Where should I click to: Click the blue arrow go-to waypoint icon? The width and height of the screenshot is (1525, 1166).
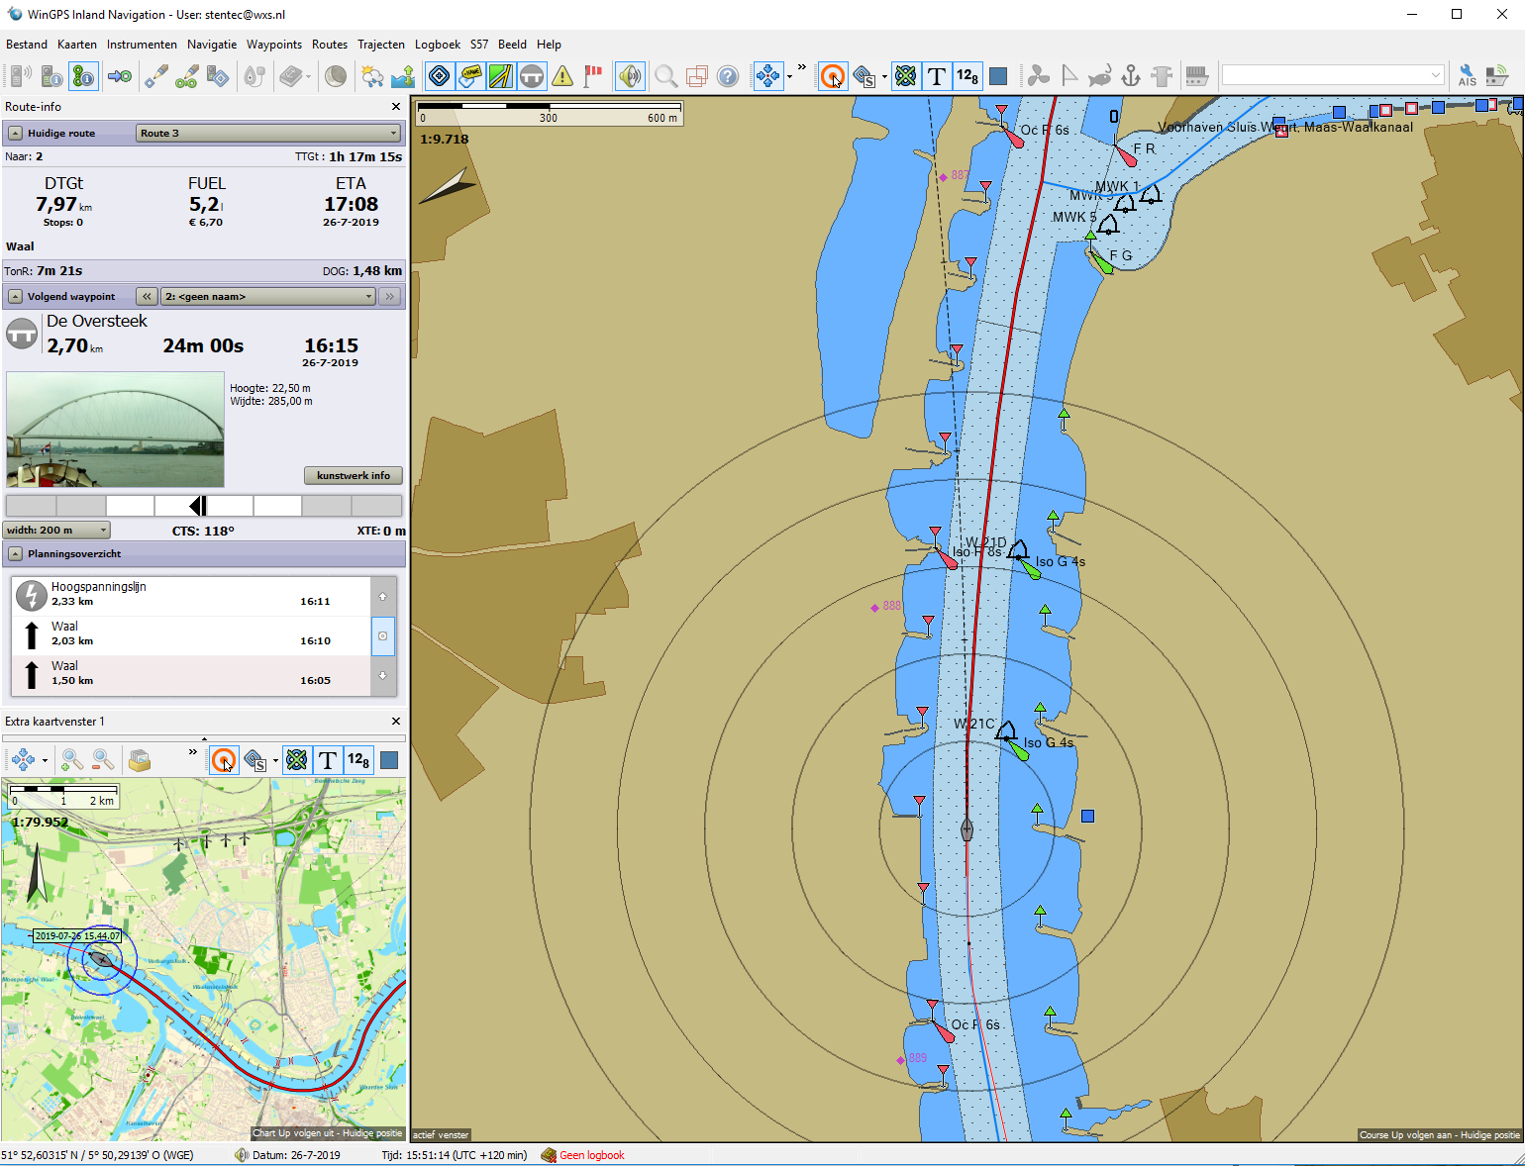click(120, 76)
